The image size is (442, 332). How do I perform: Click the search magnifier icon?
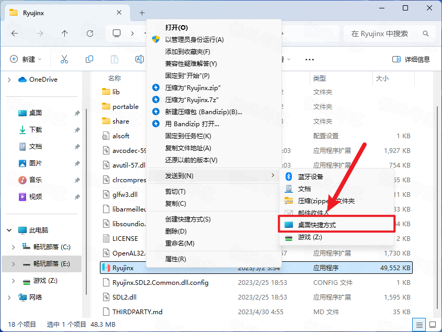coord(426,34)
